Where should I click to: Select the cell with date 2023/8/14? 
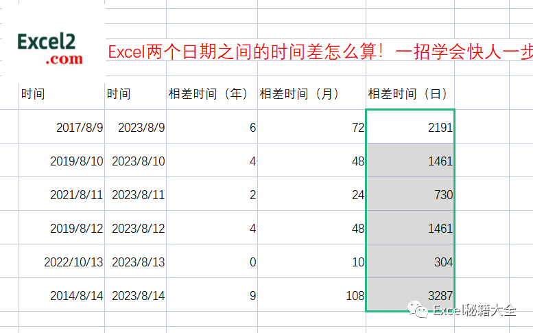tap(136, 295)
